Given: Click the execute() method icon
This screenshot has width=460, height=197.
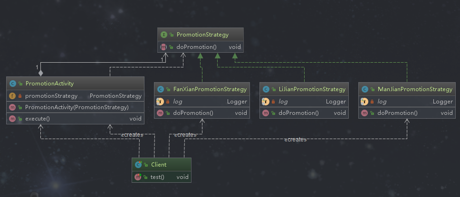Looking at the screenshot, I should click(x=12, y=119).
